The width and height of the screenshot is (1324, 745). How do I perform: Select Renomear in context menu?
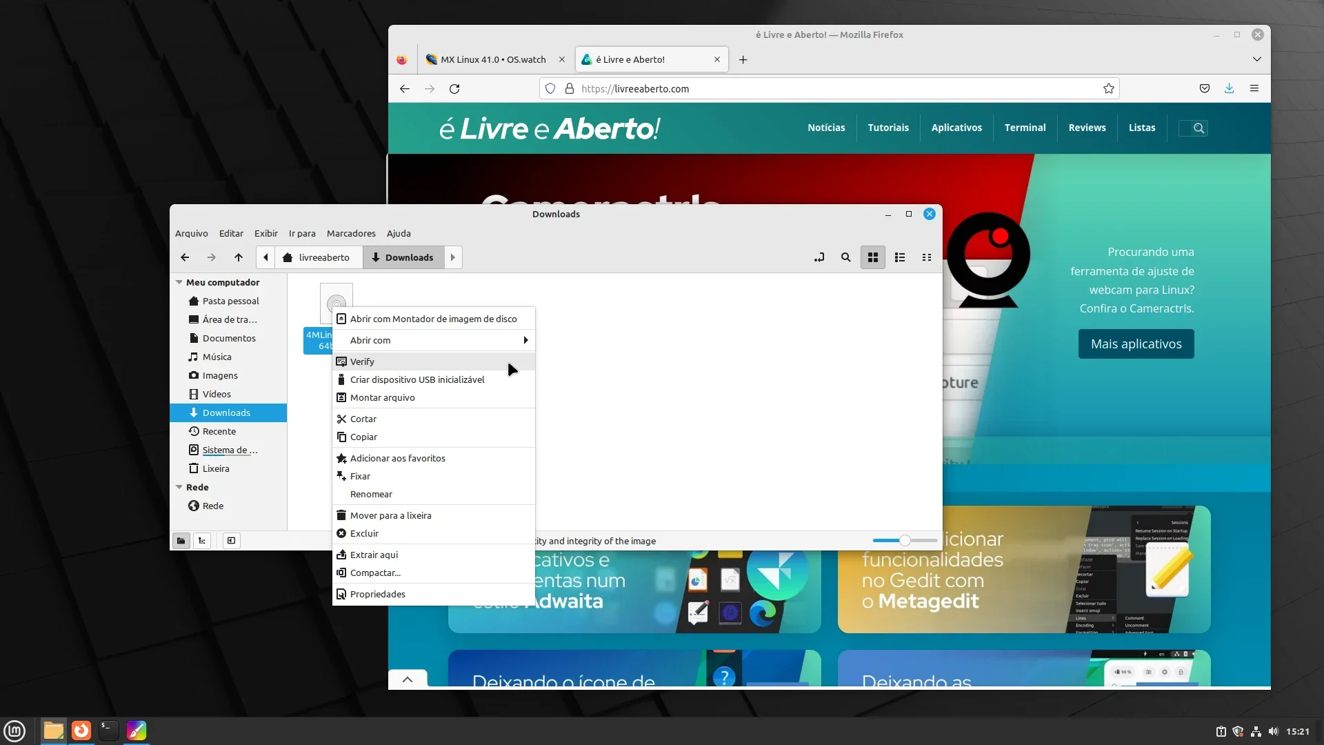point(434,494)
